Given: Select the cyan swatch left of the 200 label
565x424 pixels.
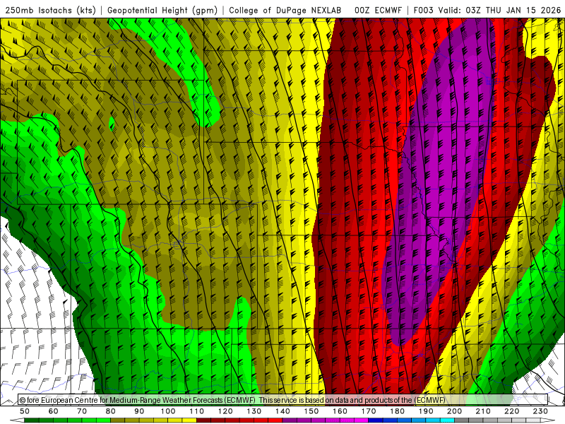Looking at the screenshot, I should (447, 420).
